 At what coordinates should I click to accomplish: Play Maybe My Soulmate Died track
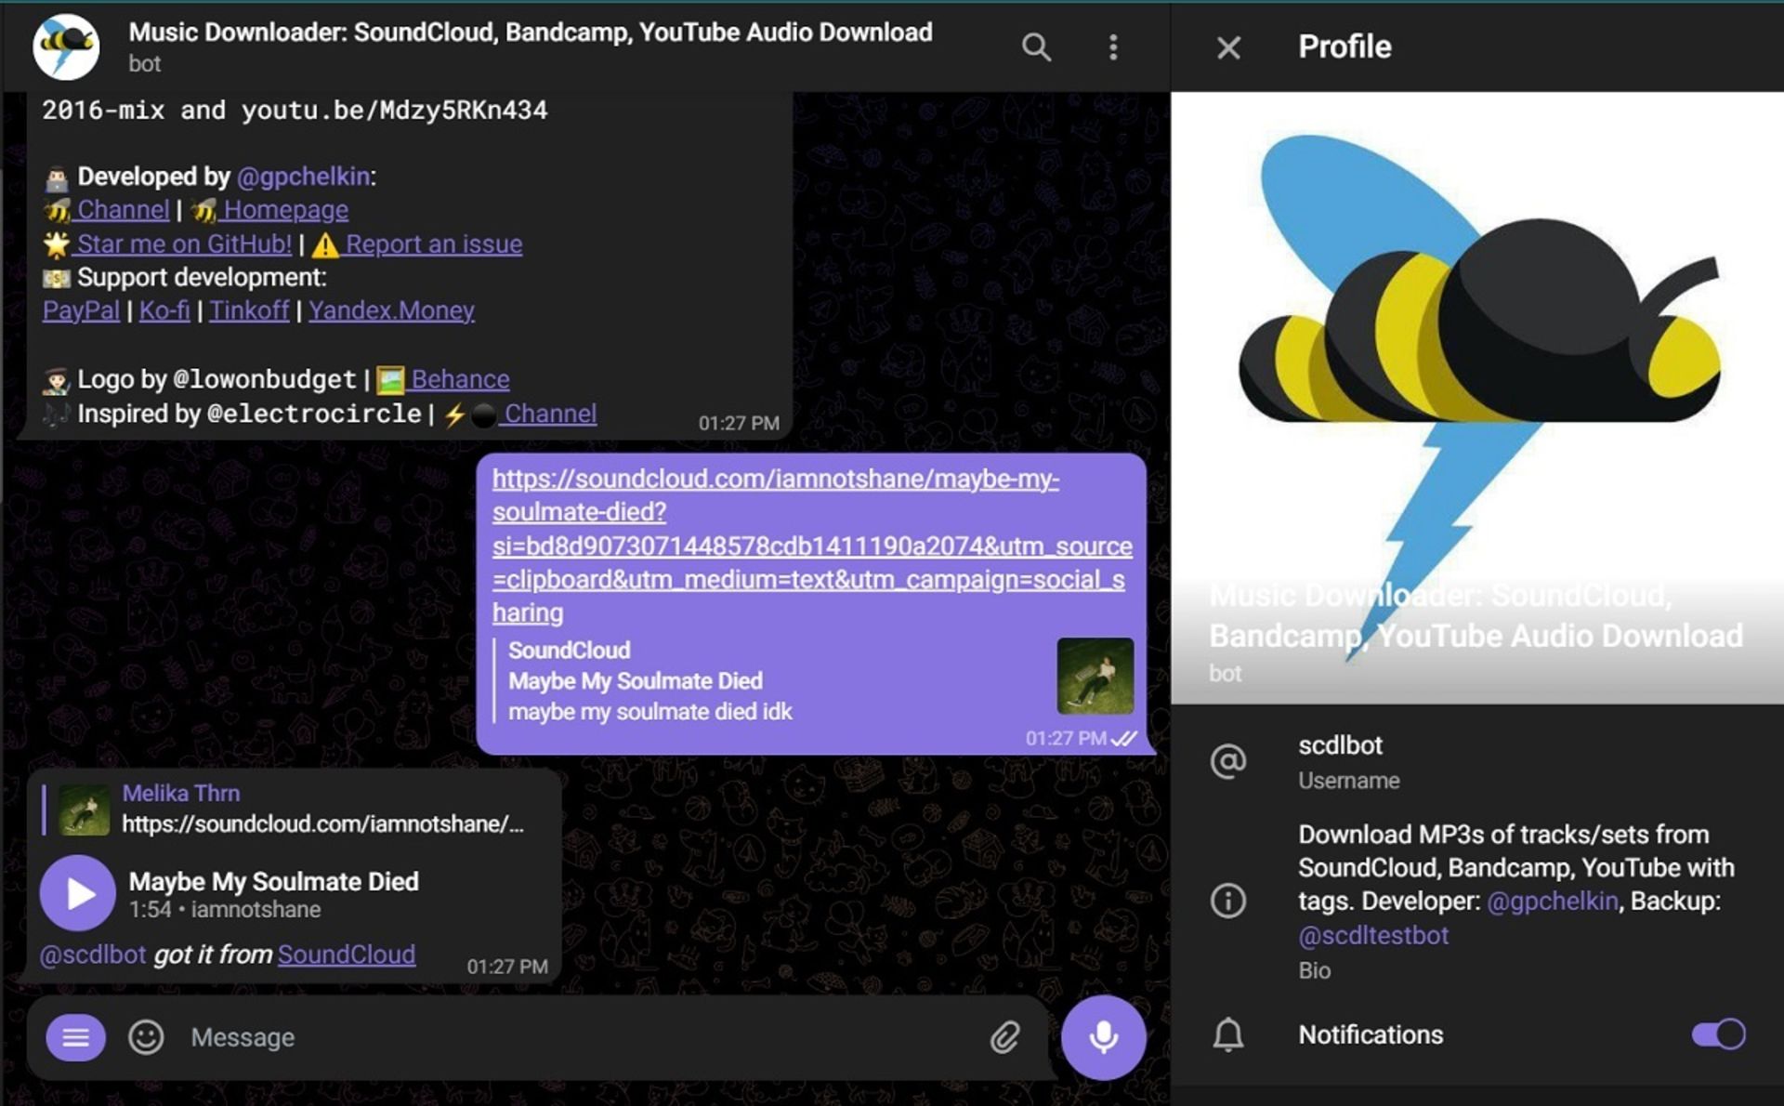pyautogui.click(x=78, y=893)
